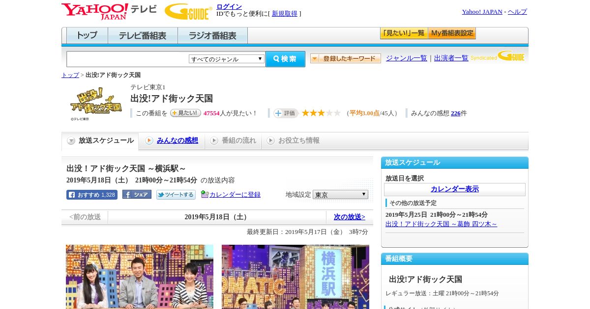This screenshot has height=309, width=590.
Task: Click the Facebook シェア button
Action: tap(137, 194)
